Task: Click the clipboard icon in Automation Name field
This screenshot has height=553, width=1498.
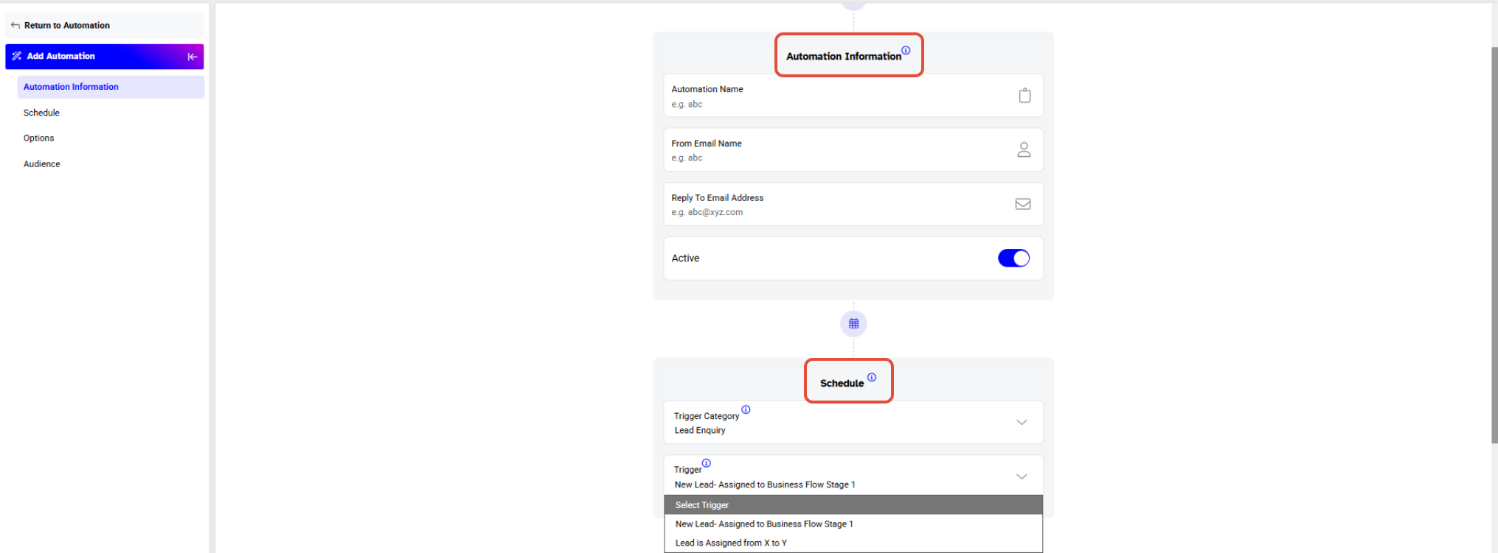Action: point(1024,96)
